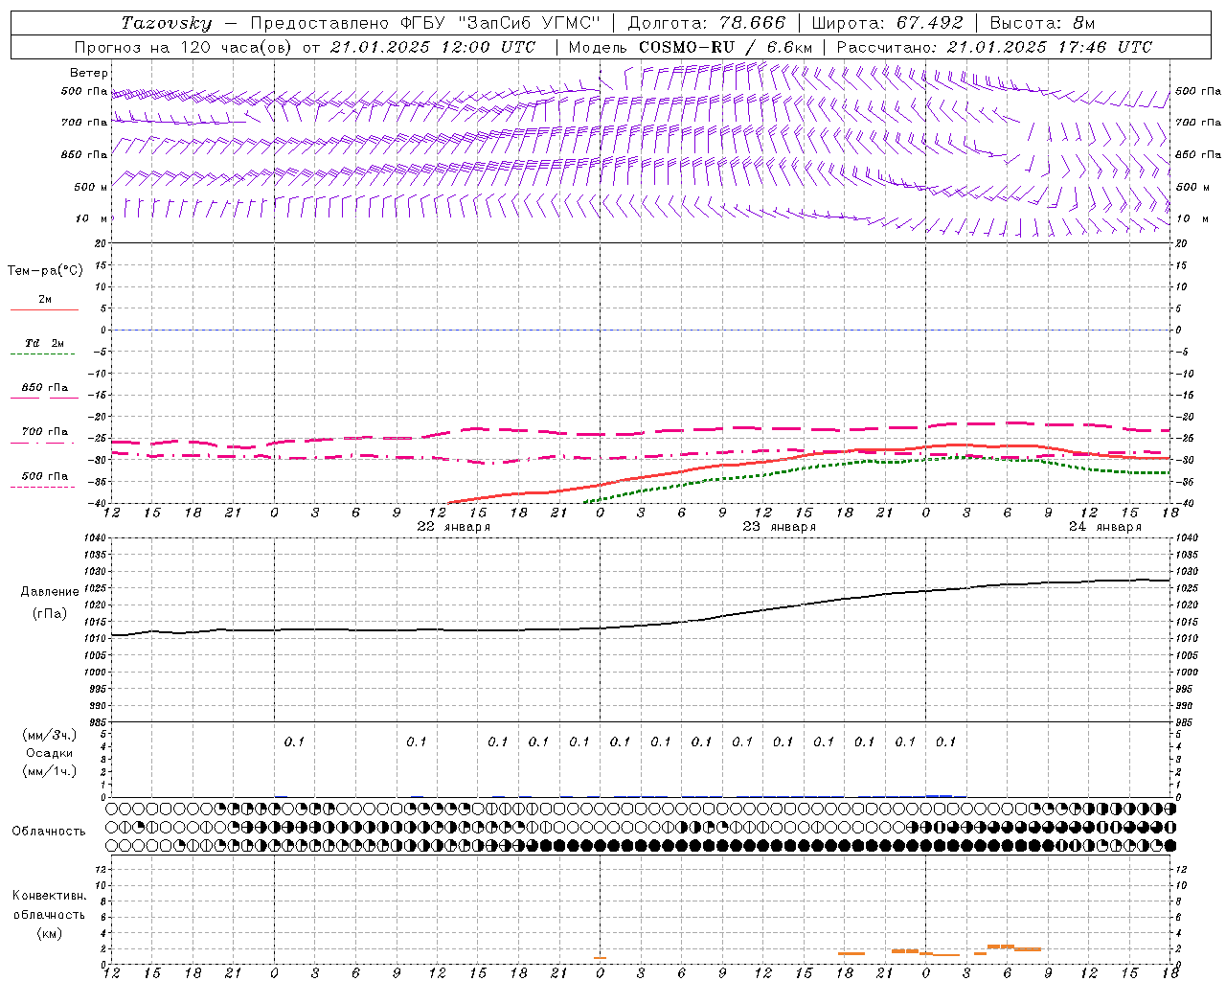Click the longitude value "Долгота: 78.666"
Screen dimensions: 1226x981
[706, 23]
